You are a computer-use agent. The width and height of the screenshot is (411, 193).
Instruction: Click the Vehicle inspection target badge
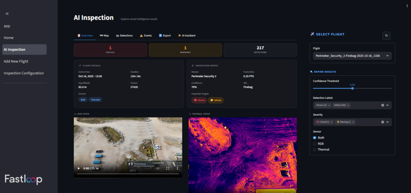pos(216,100)
